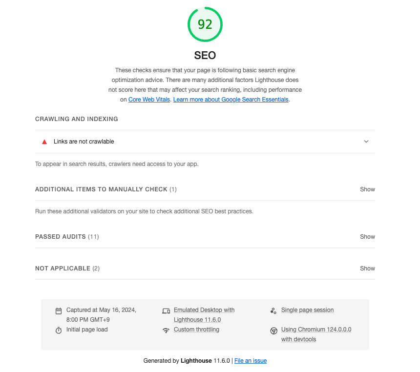Click the Passed Audits (11) heading
The width and height of the screenshot is (420, 372).
pos(67,237)
